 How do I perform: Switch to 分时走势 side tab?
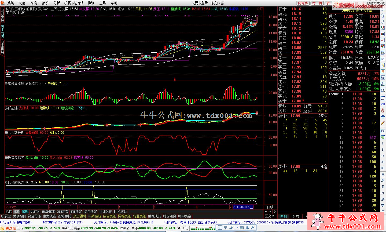[2, 15]
